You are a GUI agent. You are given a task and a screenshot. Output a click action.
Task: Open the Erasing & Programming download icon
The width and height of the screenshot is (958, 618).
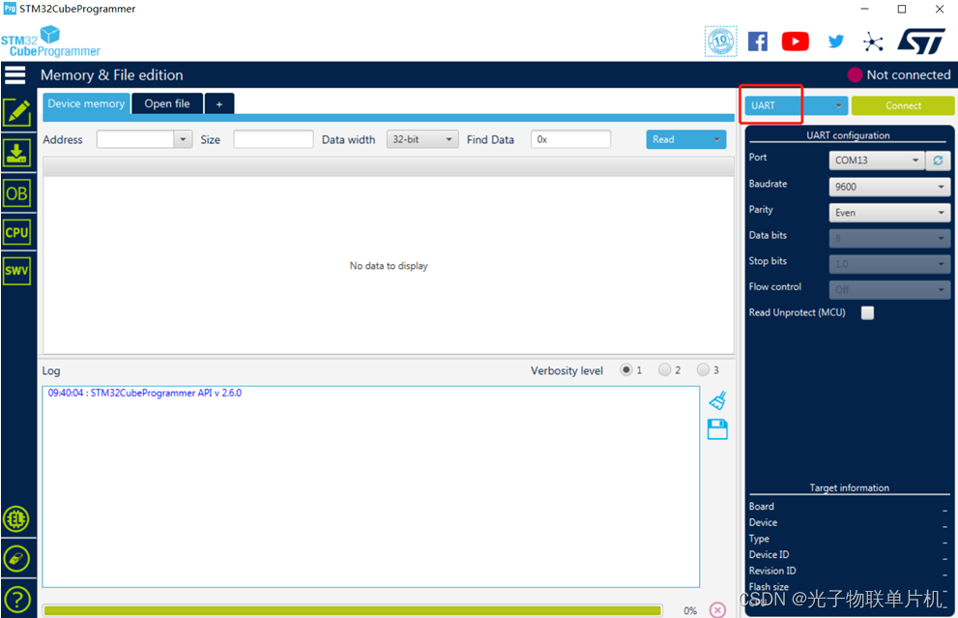tap(16, 153)
